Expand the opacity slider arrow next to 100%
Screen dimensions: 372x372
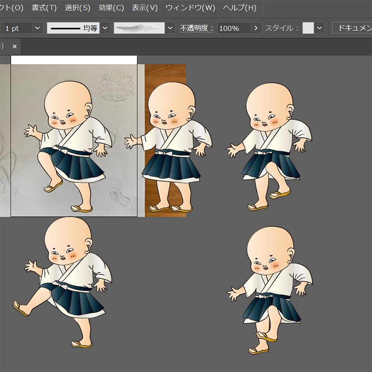(x=257, y=28)
